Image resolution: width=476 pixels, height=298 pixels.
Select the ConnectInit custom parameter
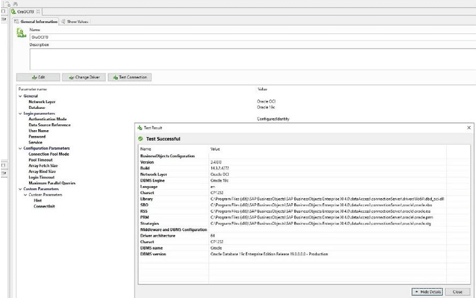[x=44, y=206]
